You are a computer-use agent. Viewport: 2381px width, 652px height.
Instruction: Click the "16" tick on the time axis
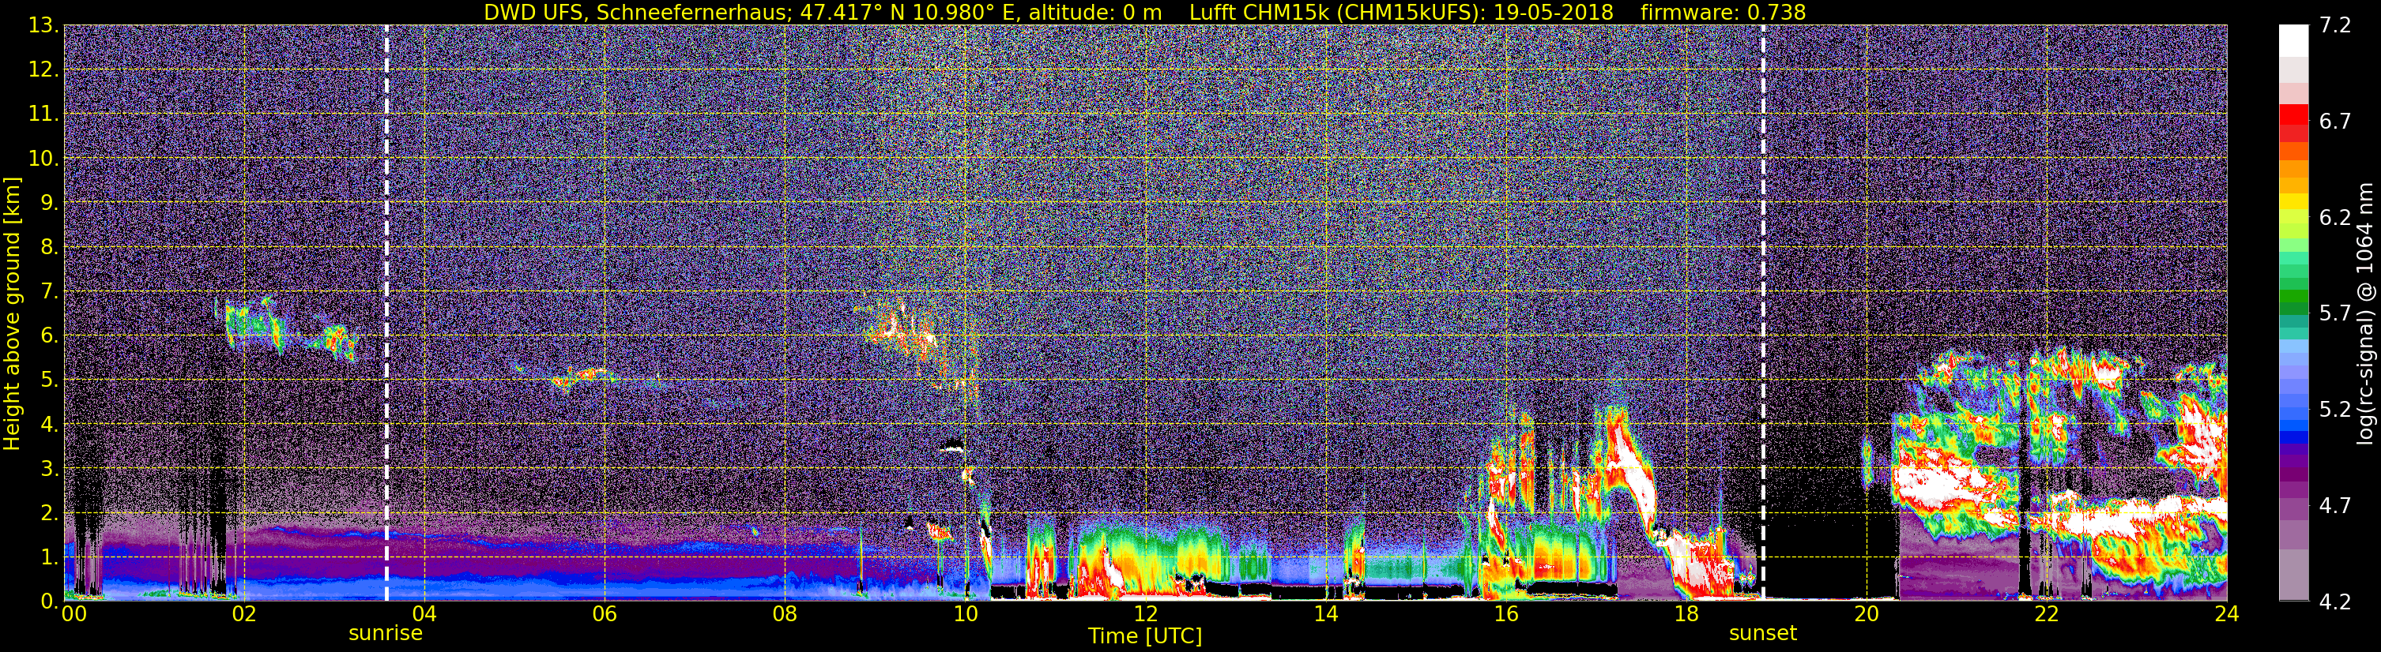point(1505,614)
